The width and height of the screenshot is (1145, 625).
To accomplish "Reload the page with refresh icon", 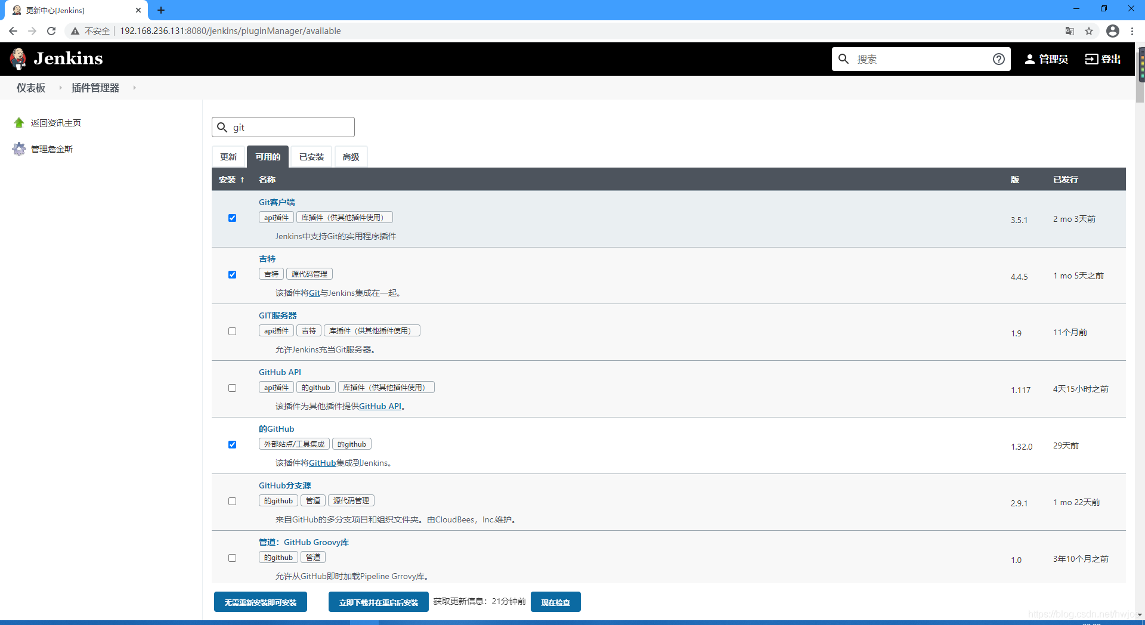I will click(x=51, y=31).
